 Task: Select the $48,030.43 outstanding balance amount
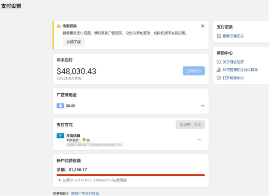pos(76,71)
